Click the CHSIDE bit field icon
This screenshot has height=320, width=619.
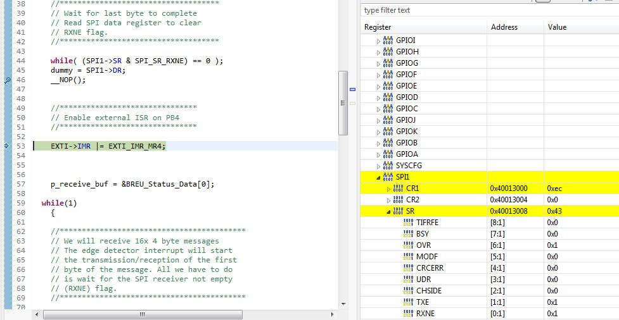(x=408, y=292)
